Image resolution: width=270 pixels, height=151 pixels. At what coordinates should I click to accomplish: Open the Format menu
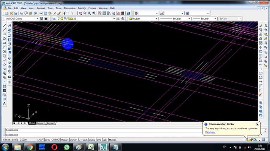41,8
